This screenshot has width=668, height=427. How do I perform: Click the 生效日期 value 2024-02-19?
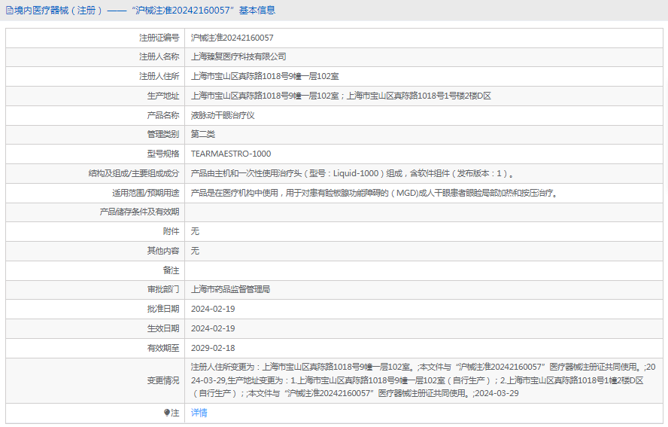click(x=213, y=328)
